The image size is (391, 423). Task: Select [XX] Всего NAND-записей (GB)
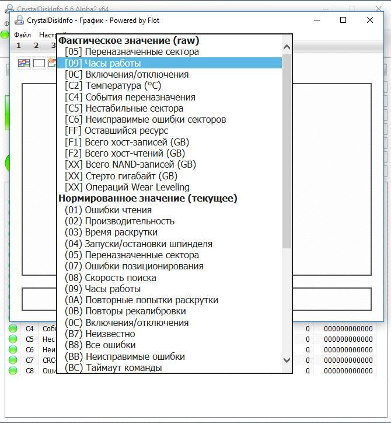169,165
